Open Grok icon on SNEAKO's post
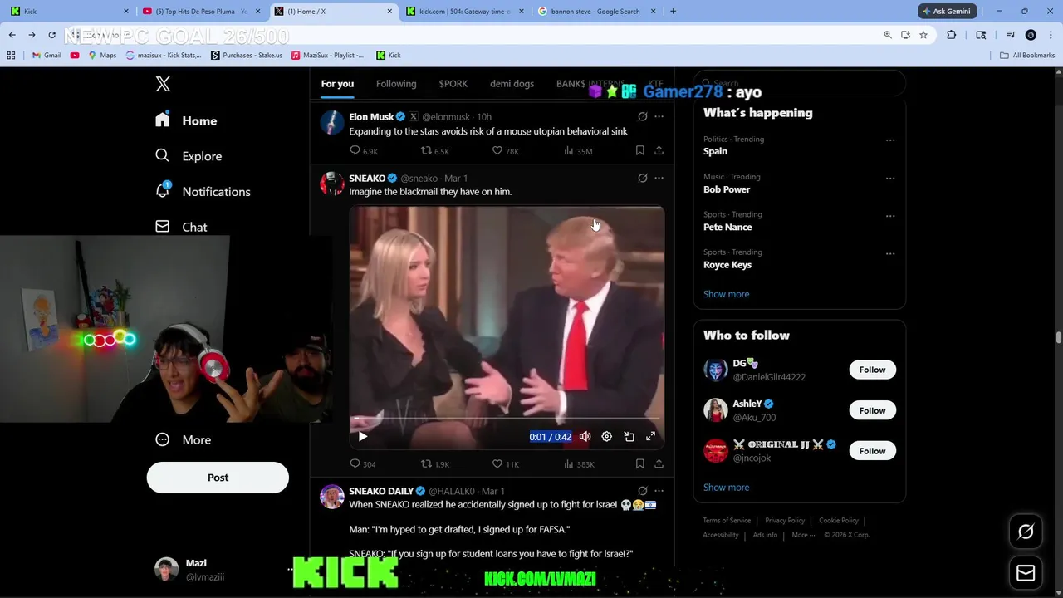The width and height of the screenshot is (1063, 598). point(642,178)
